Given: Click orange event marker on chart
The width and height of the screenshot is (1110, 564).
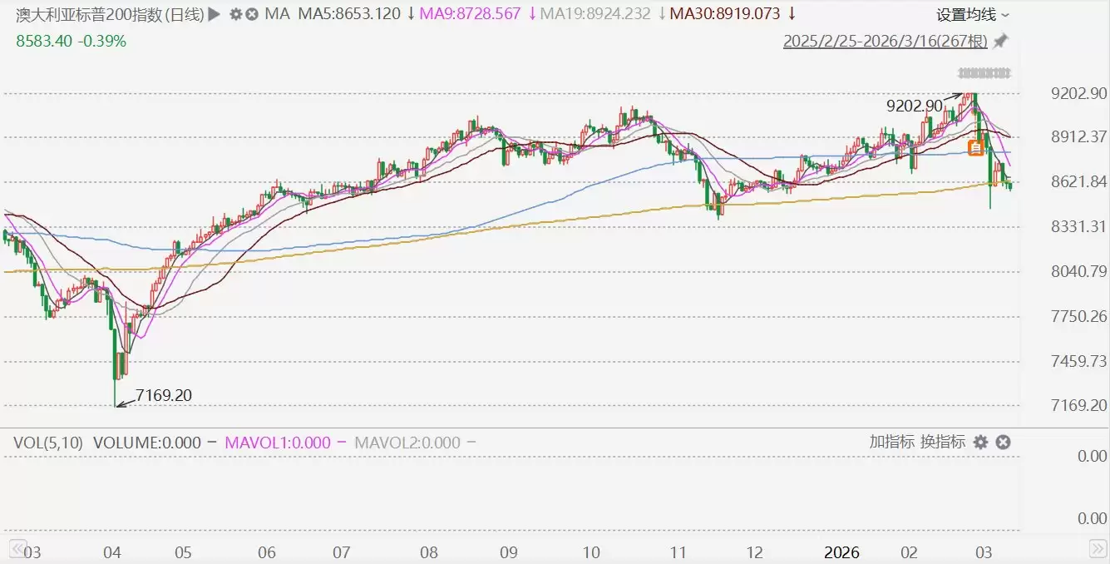Looking at the screenshot, I should pos(976,148).
